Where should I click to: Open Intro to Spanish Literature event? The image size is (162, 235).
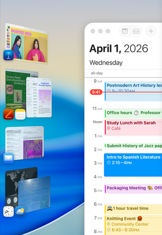click(x=133, y=165)
